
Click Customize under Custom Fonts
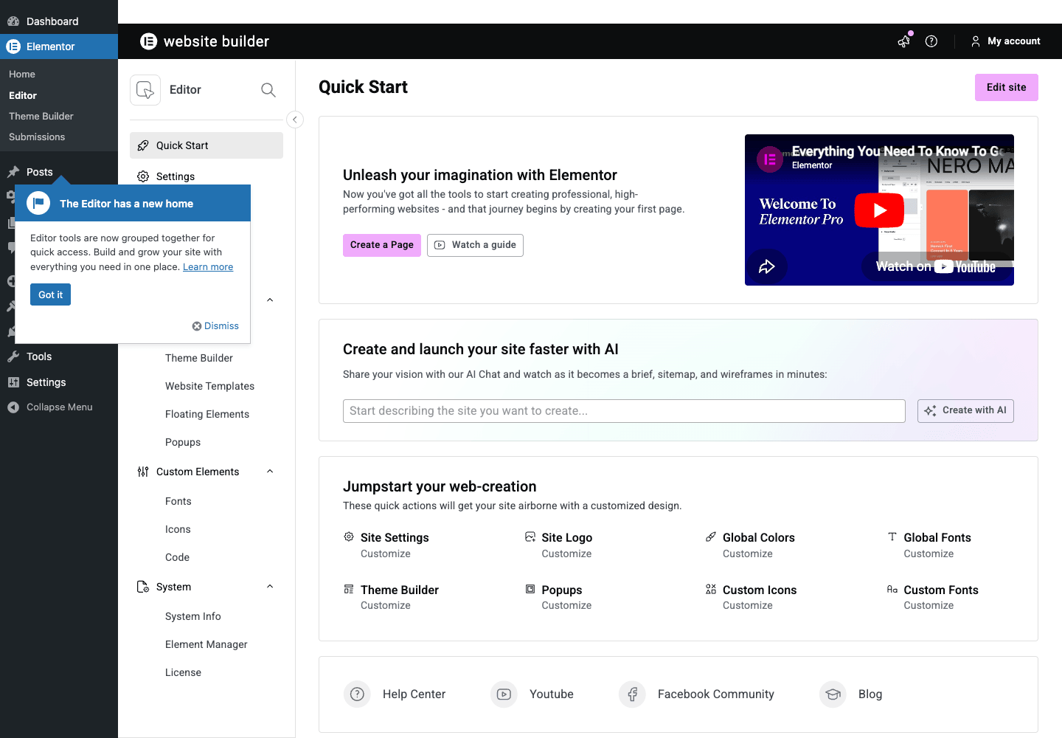[x=929, y=605]
